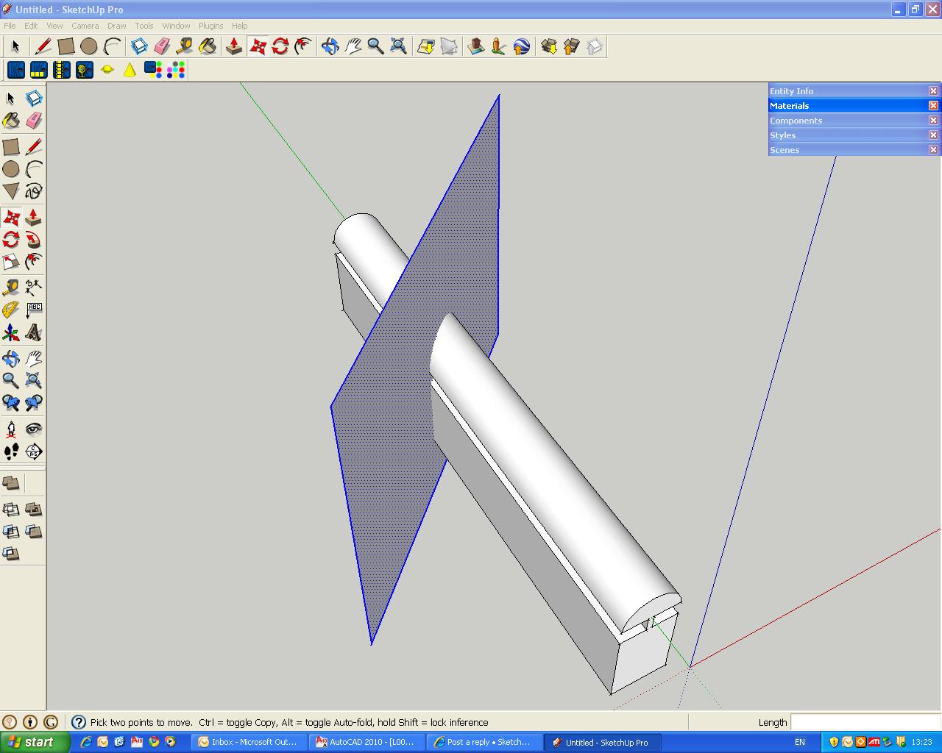942x753 pixels.
Task: Close the Styles panel
Action: [933, 135]
